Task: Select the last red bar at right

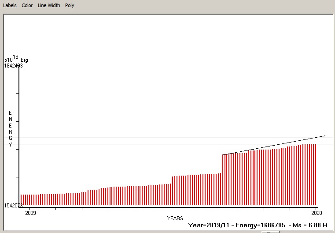Action: coord(316,177)
